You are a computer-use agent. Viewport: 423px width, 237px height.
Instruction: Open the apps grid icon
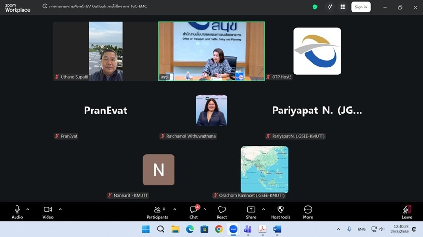[x=343, y=7]
